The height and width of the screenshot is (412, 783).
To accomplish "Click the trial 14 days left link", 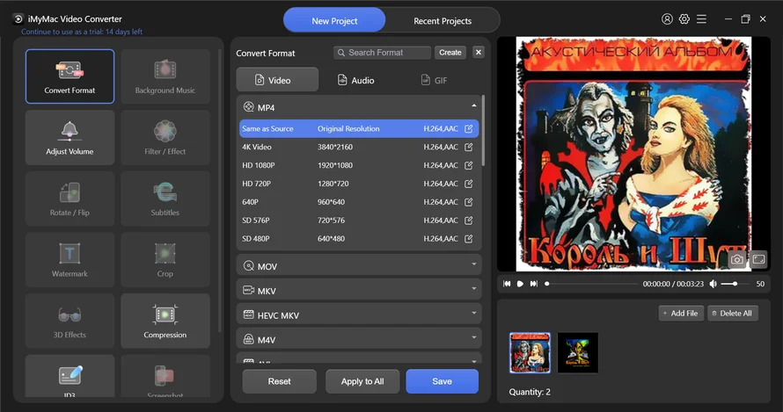I will click(82, 32).
